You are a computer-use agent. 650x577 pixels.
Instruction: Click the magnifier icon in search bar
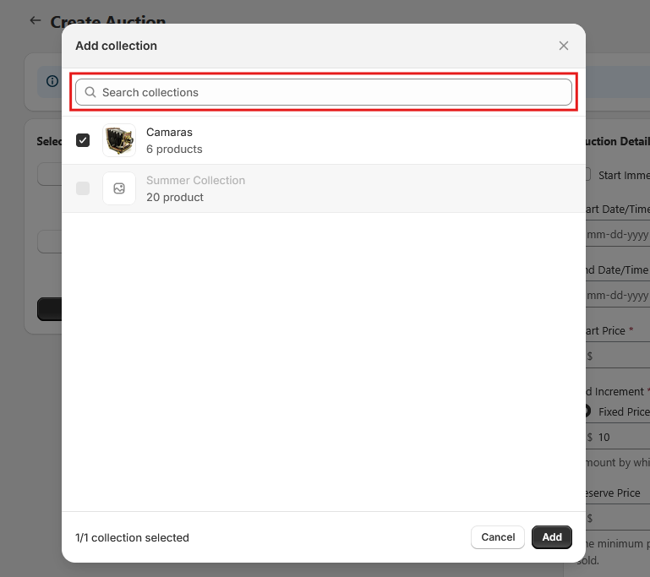click(90, 92)
